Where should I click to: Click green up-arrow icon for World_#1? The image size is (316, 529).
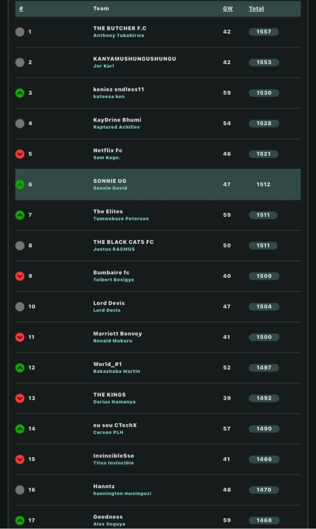(20, 368)
